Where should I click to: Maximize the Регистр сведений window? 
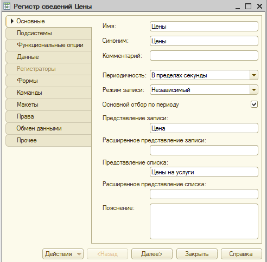248,6
